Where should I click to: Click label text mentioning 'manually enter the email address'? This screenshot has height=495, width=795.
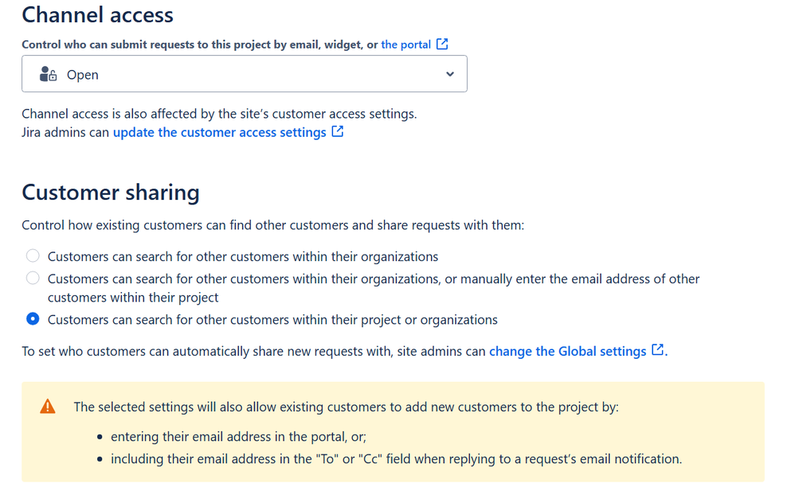pos(374,288)
